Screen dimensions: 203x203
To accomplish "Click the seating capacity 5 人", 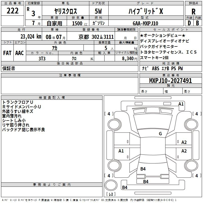I will tap(109, 48).
